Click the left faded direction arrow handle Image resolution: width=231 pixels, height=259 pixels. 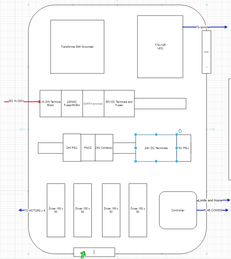point(22,129)
